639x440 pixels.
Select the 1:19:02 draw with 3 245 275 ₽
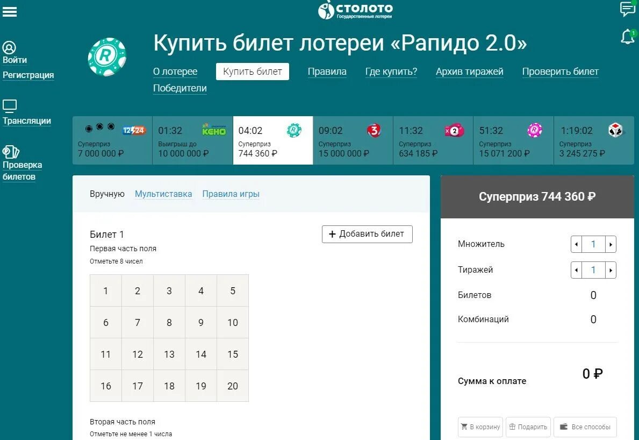click(594, 141)
